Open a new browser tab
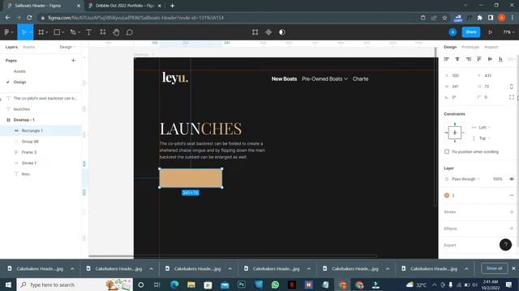This screenshot has height=291, width=519. point(172,6)
